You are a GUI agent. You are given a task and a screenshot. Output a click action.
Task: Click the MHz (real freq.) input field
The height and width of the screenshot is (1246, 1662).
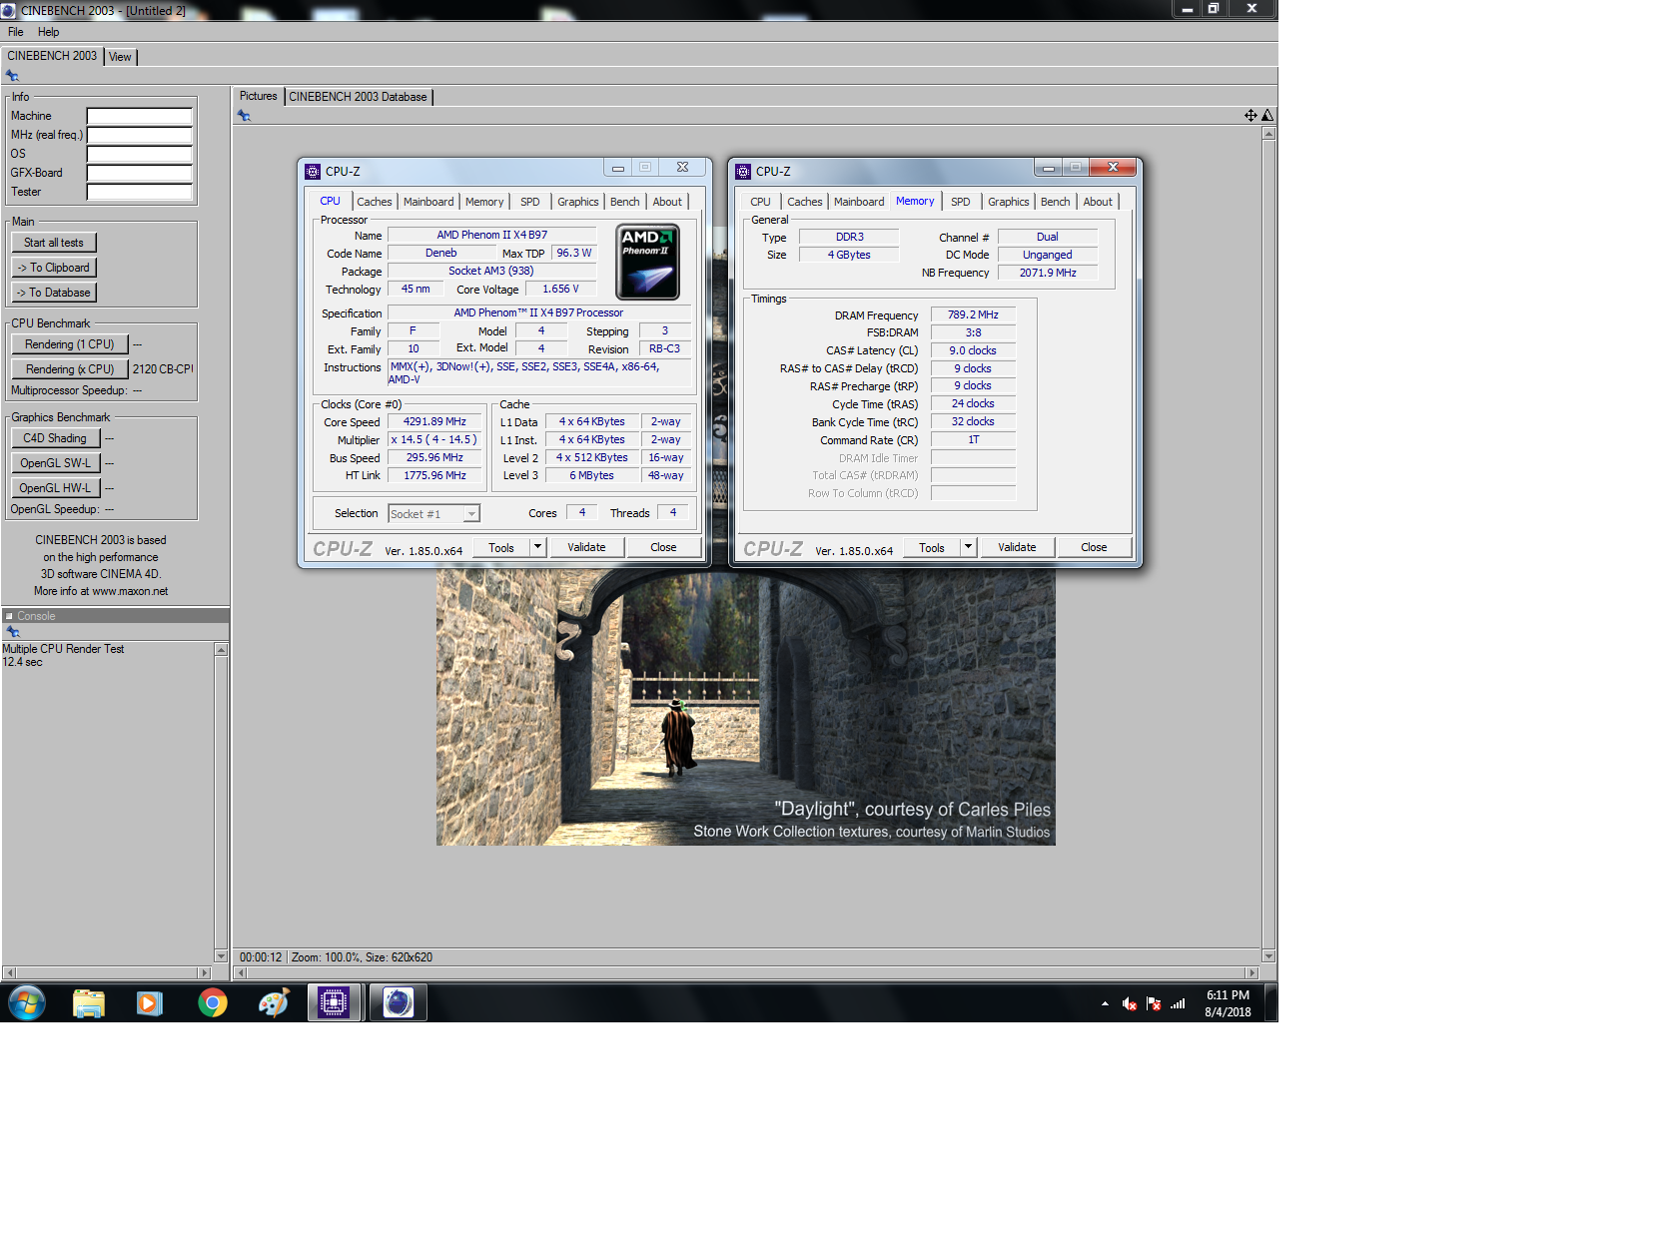coord(139,135)
